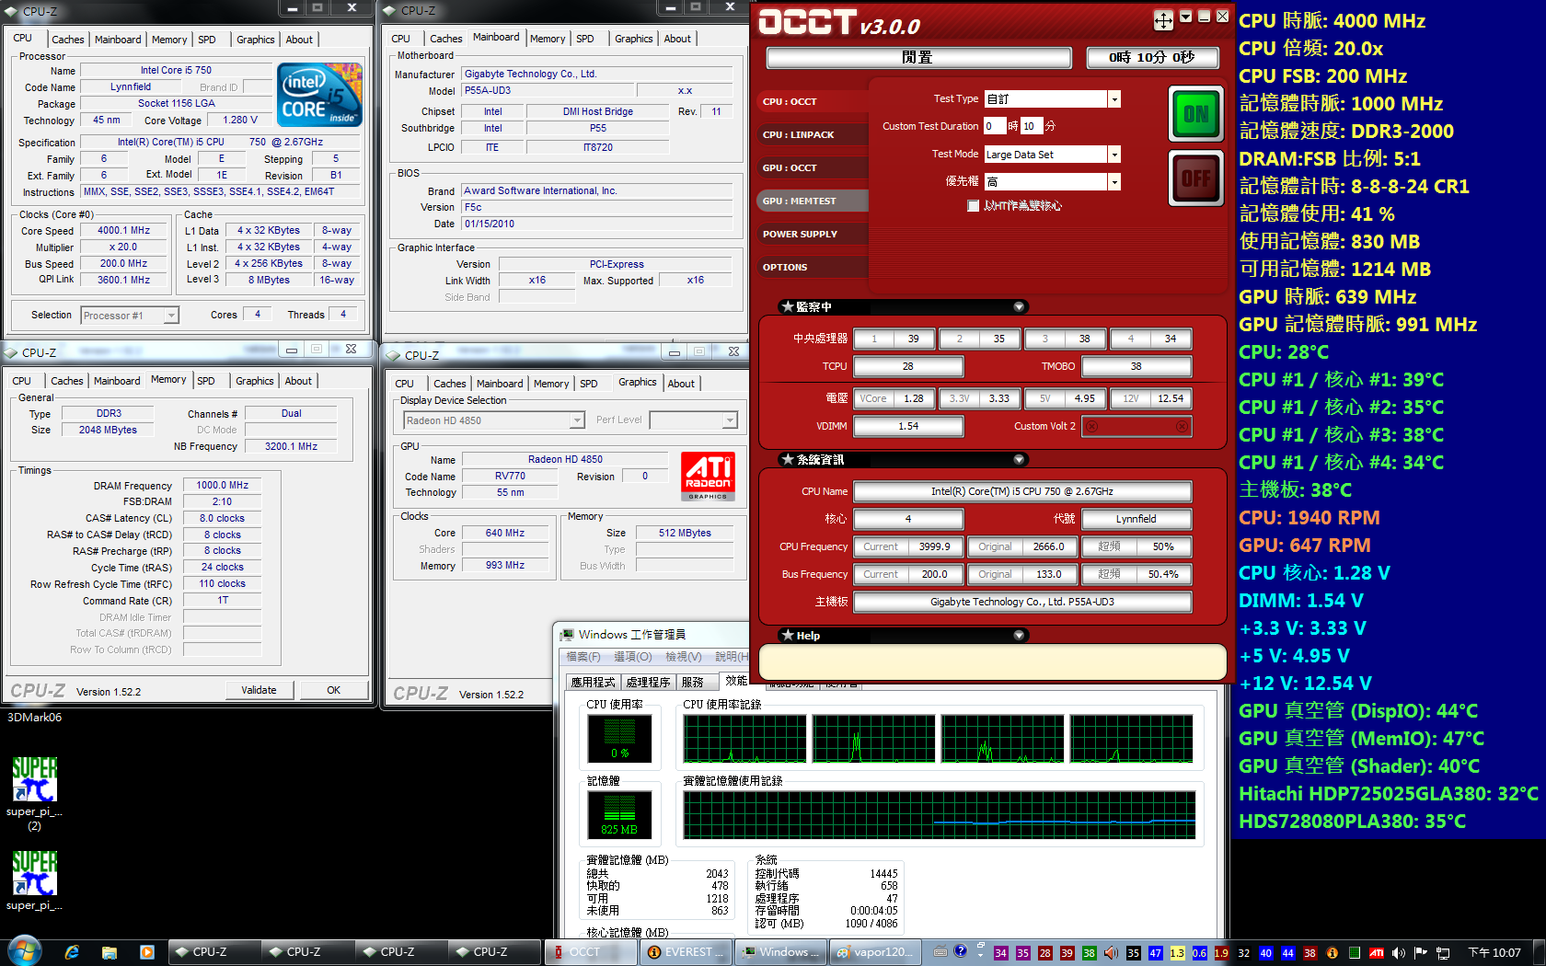1546x966 pixels.
Task: Open the Test Type dropdown
Action: [1114, 99]
